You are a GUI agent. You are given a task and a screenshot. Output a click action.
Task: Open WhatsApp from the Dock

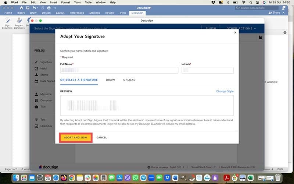coord(135,177)
